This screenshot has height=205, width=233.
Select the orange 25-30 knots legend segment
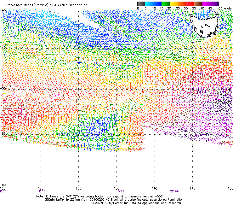tap(182, 4)
